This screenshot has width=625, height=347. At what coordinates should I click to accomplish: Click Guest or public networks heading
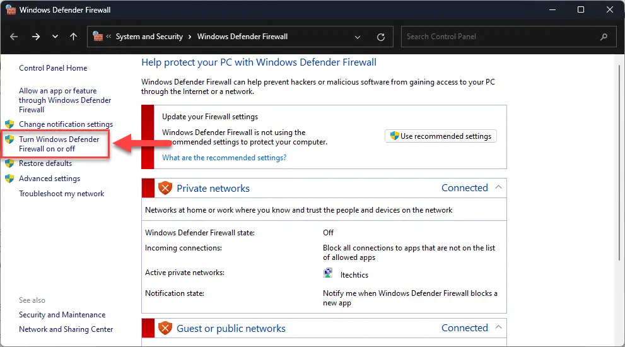231,328
